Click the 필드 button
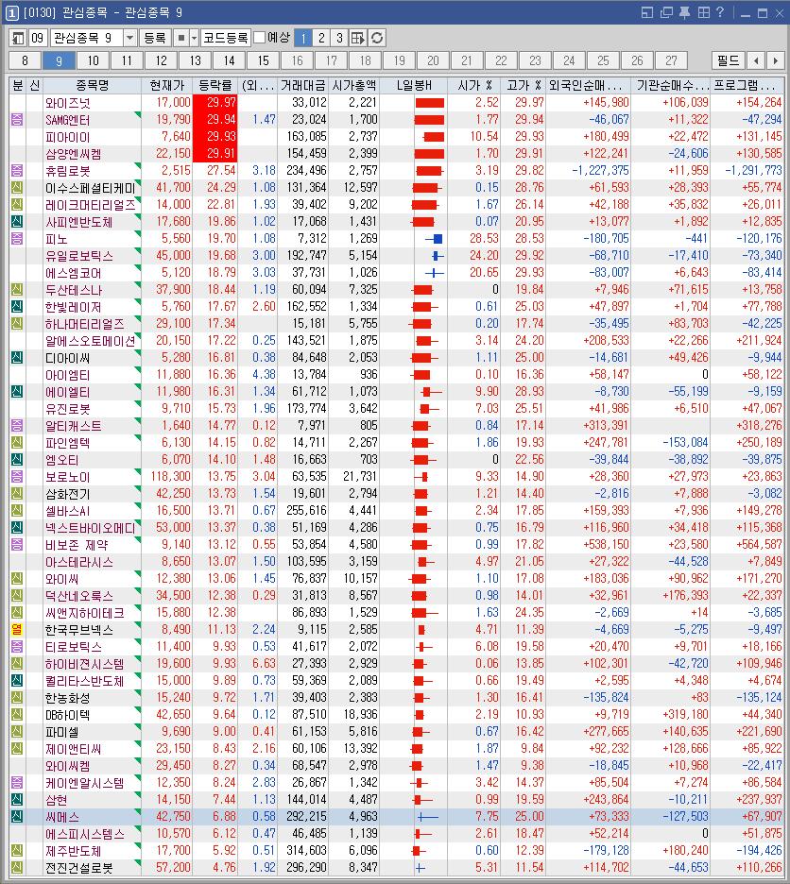Image resolution: width=790 pixels, height=884 pixels. pos(728,60)
